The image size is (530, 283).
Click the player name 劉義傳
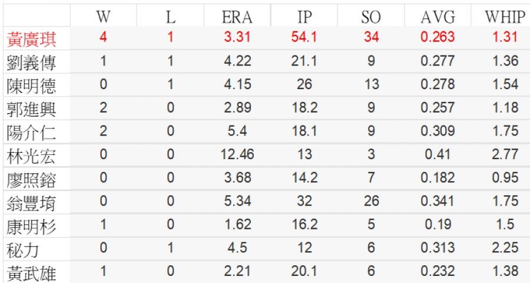32,62
